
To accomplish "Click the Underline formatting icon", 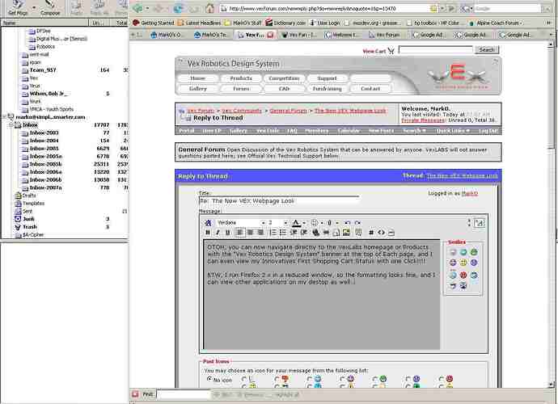I will pyautogui.click(x=227, y=233).
